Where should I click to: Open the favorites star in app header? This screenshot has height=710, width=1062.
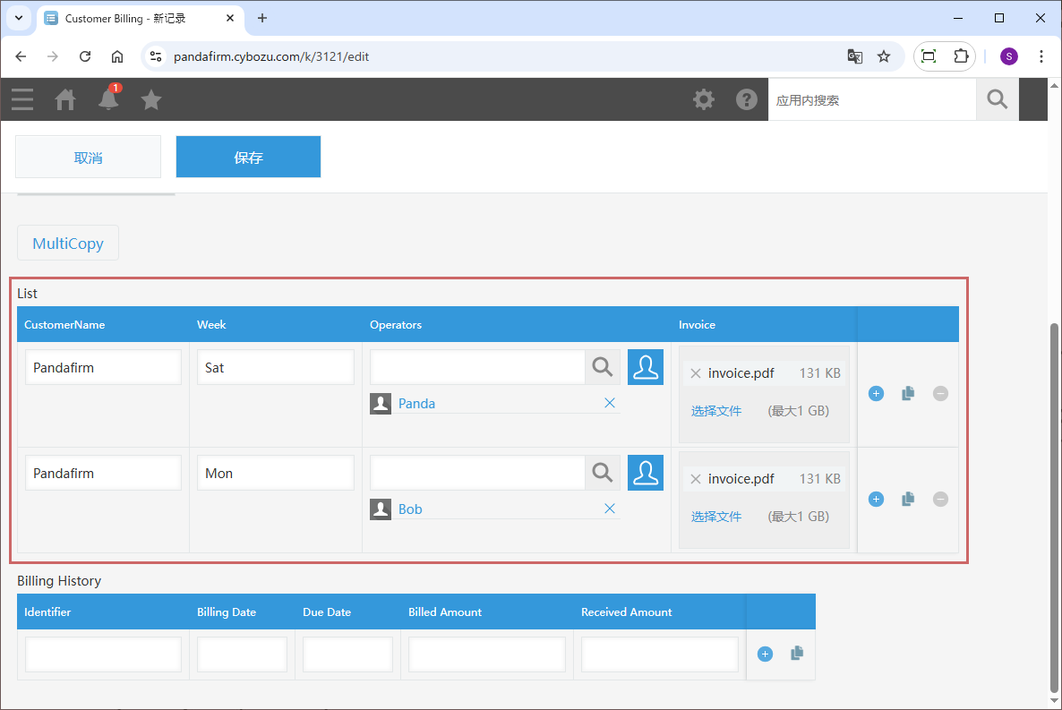pyautogui.click(x=151, y=99)
